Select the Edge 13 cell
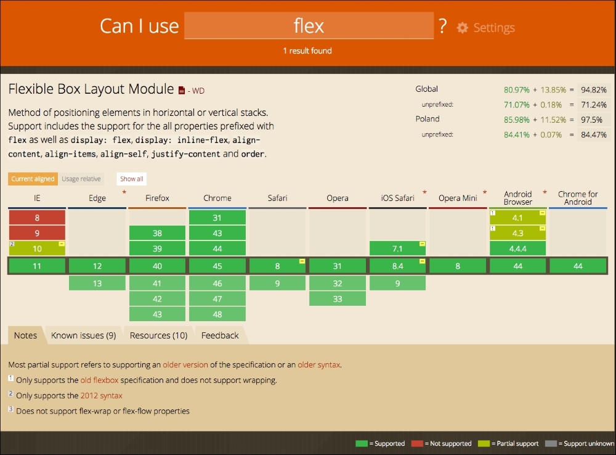The image size is (616, 455). pos(97,283)
